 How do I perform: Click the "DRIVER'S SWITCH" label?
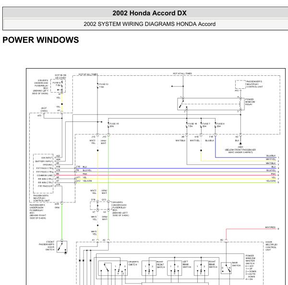tap(133, 263)
